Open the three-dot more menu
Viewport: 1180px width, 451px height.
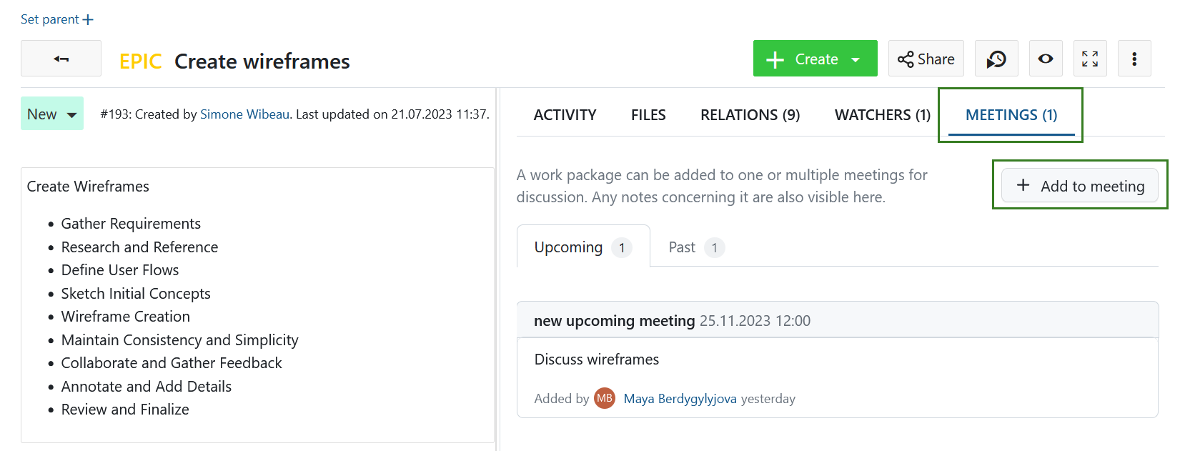tap(1134, 59)
